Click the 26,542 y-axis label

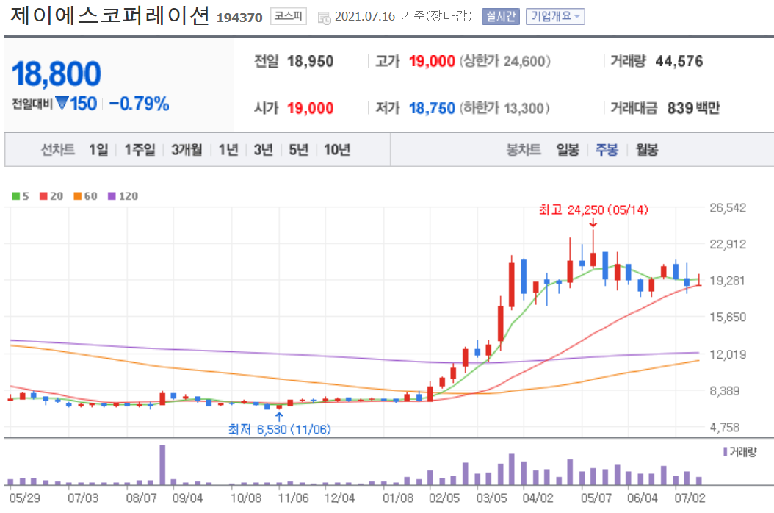(728, 208)
